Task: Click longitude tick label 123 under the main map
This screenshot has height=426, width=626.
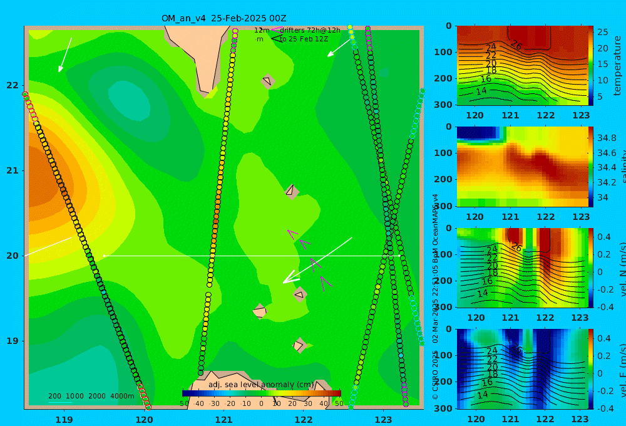Action: pyautogui.click(x=383, y=420)
